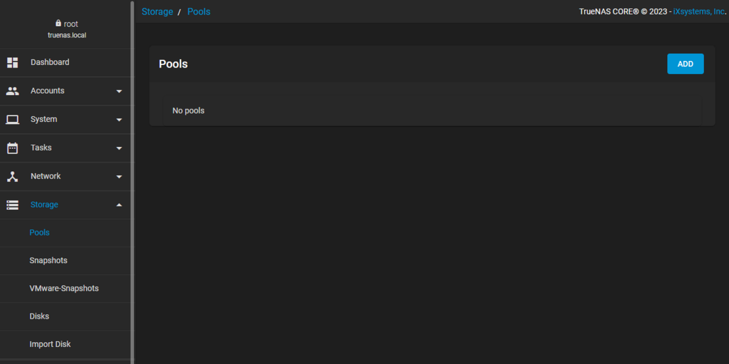Open the Snapshots submenu item
Image resolution: width=729 pixels, height=364 pixels.
(x=48, y=260)
